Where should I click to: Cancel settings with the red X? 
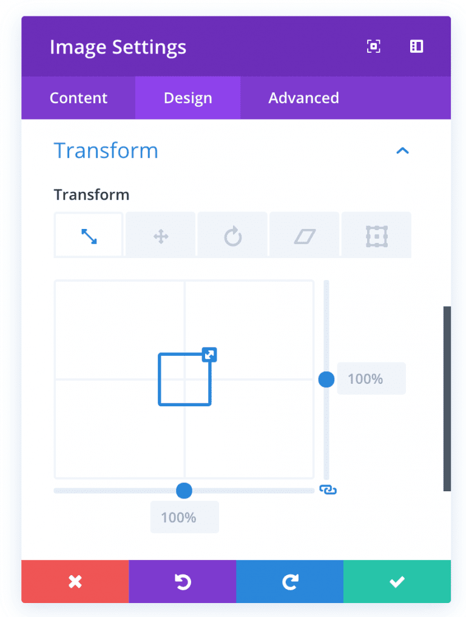(x=75, y=581)
